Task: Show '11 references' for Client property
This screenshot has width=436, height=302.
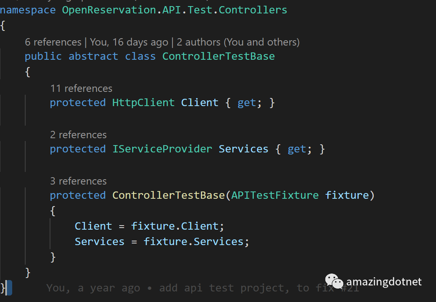Action: pos(81,89)
